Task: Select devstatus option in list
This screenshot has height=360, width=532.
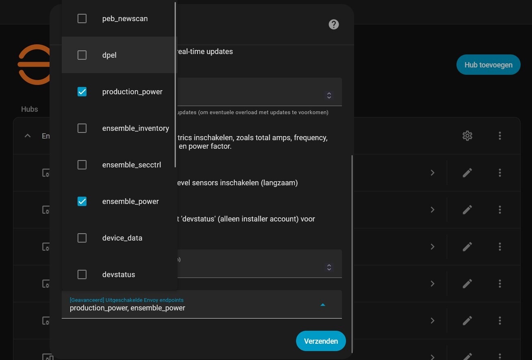Action: (119, 275)
